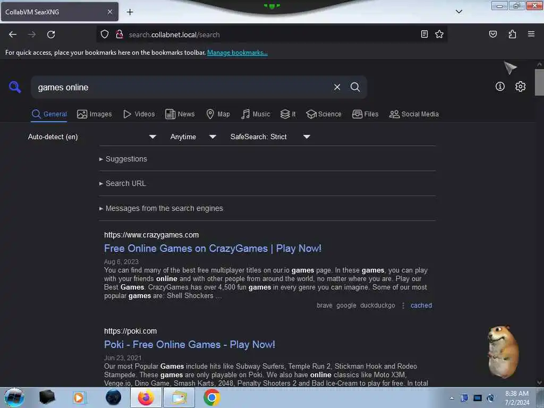Submit search with the magnifier button
Image resolution: width=544 pixels, height=408 pixels.
point(355,87)
